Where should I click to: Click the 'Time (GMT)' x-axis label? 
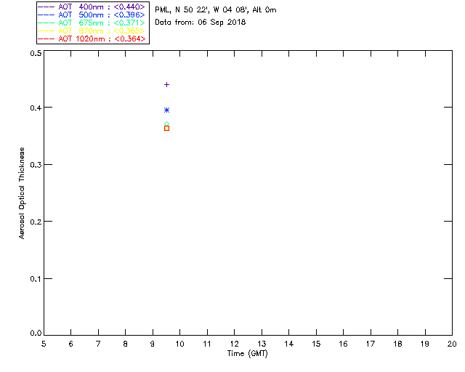tap(248, 353)
